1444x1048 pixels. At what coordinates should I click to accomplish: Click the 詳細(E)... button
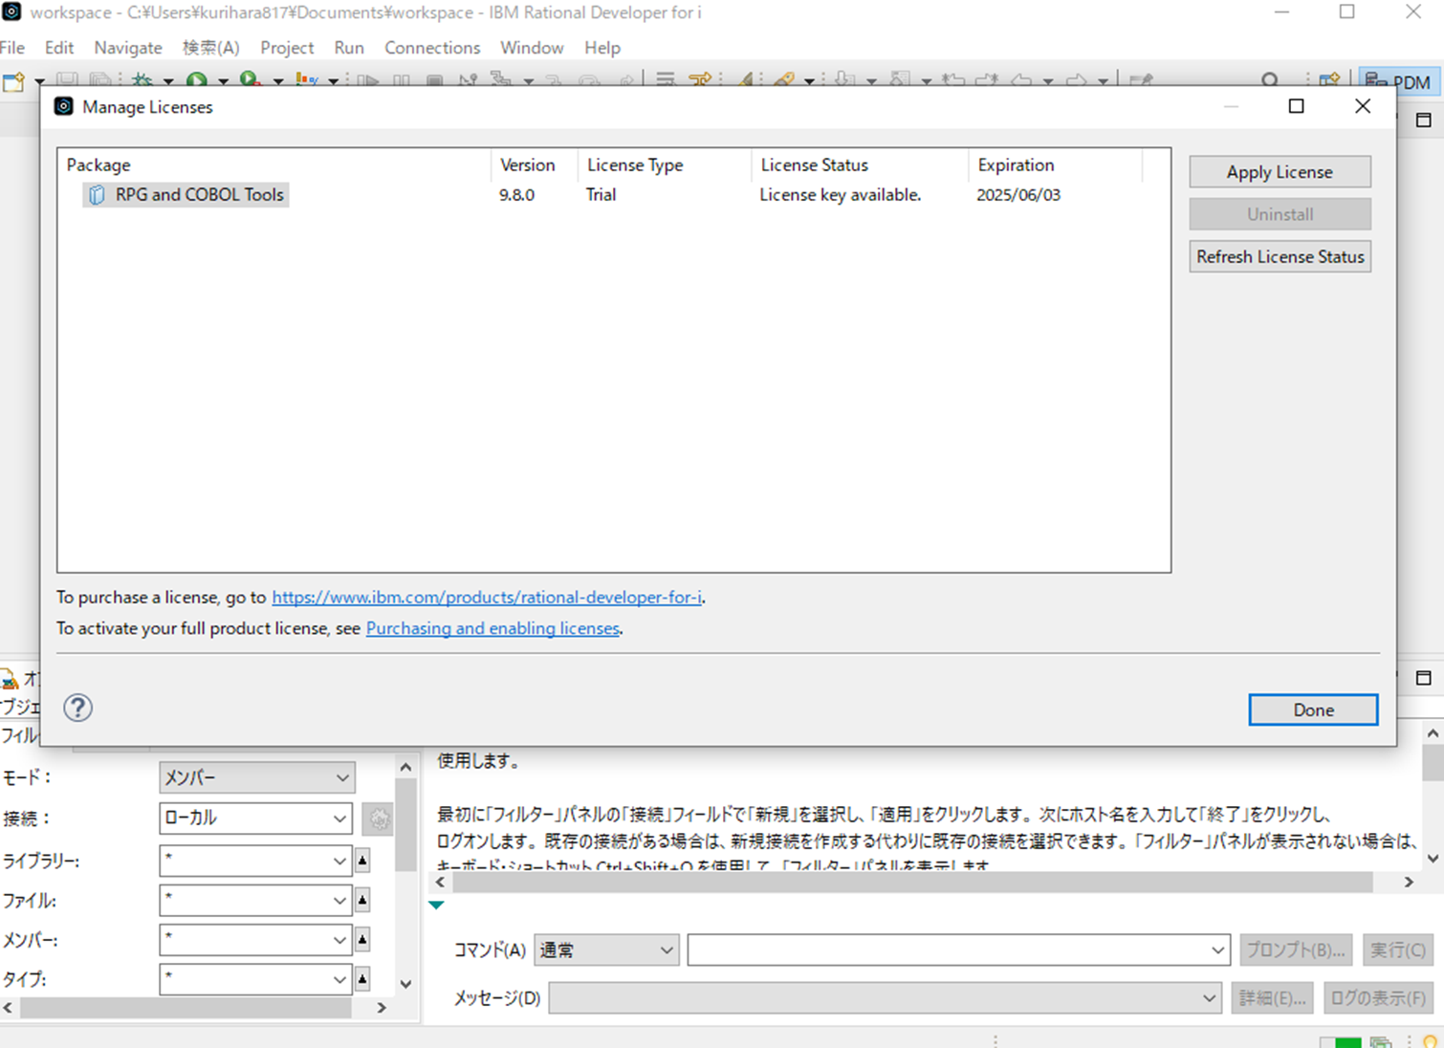[x=1272, y=997]
